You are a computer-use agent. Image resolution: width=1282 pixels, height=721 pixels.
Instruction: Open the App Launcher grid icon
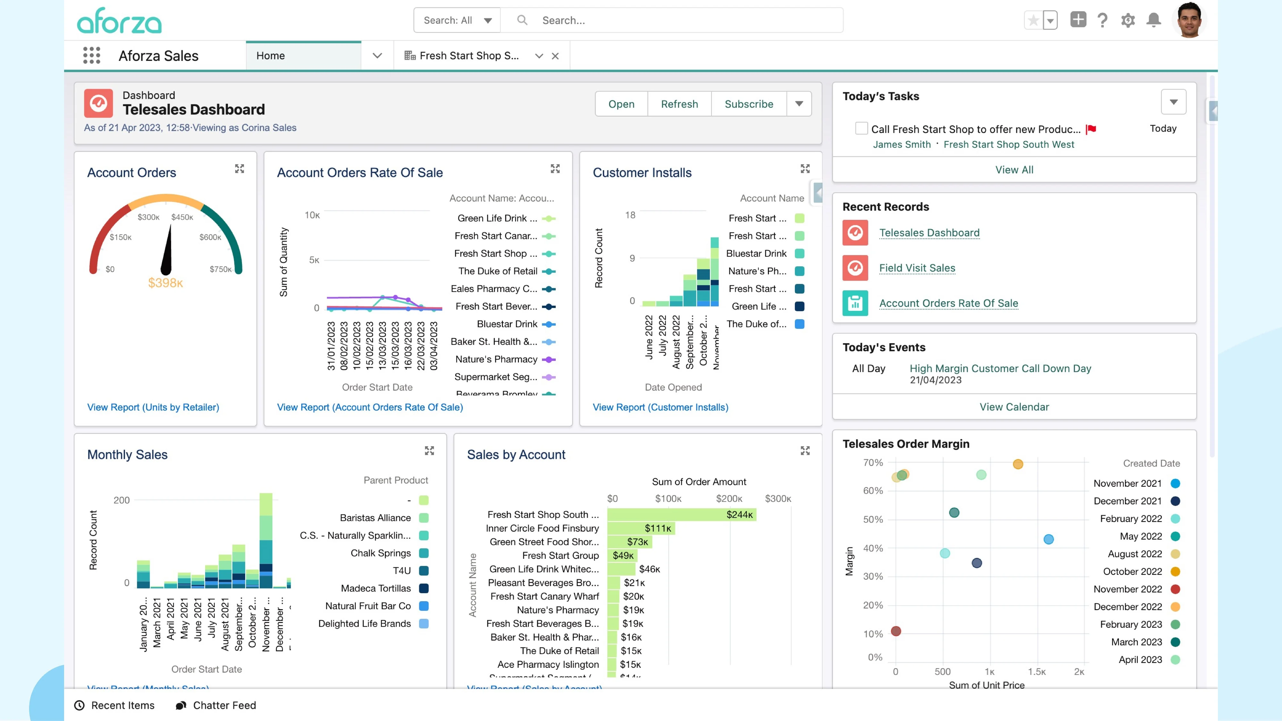coord(92,56)
